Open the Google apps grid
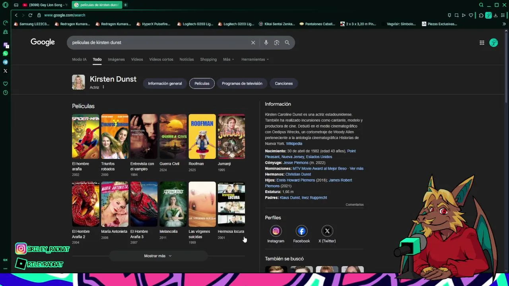Screen dimensions: 509x286 pos(482,43)
